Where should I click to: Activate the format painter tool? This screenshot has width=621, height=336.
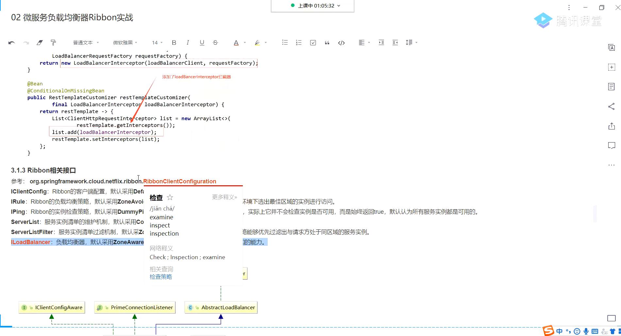click(53, 43)
